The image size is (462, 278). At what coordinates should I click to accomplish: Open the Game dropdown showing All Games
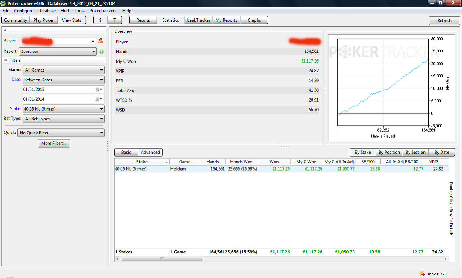(64, 70)
